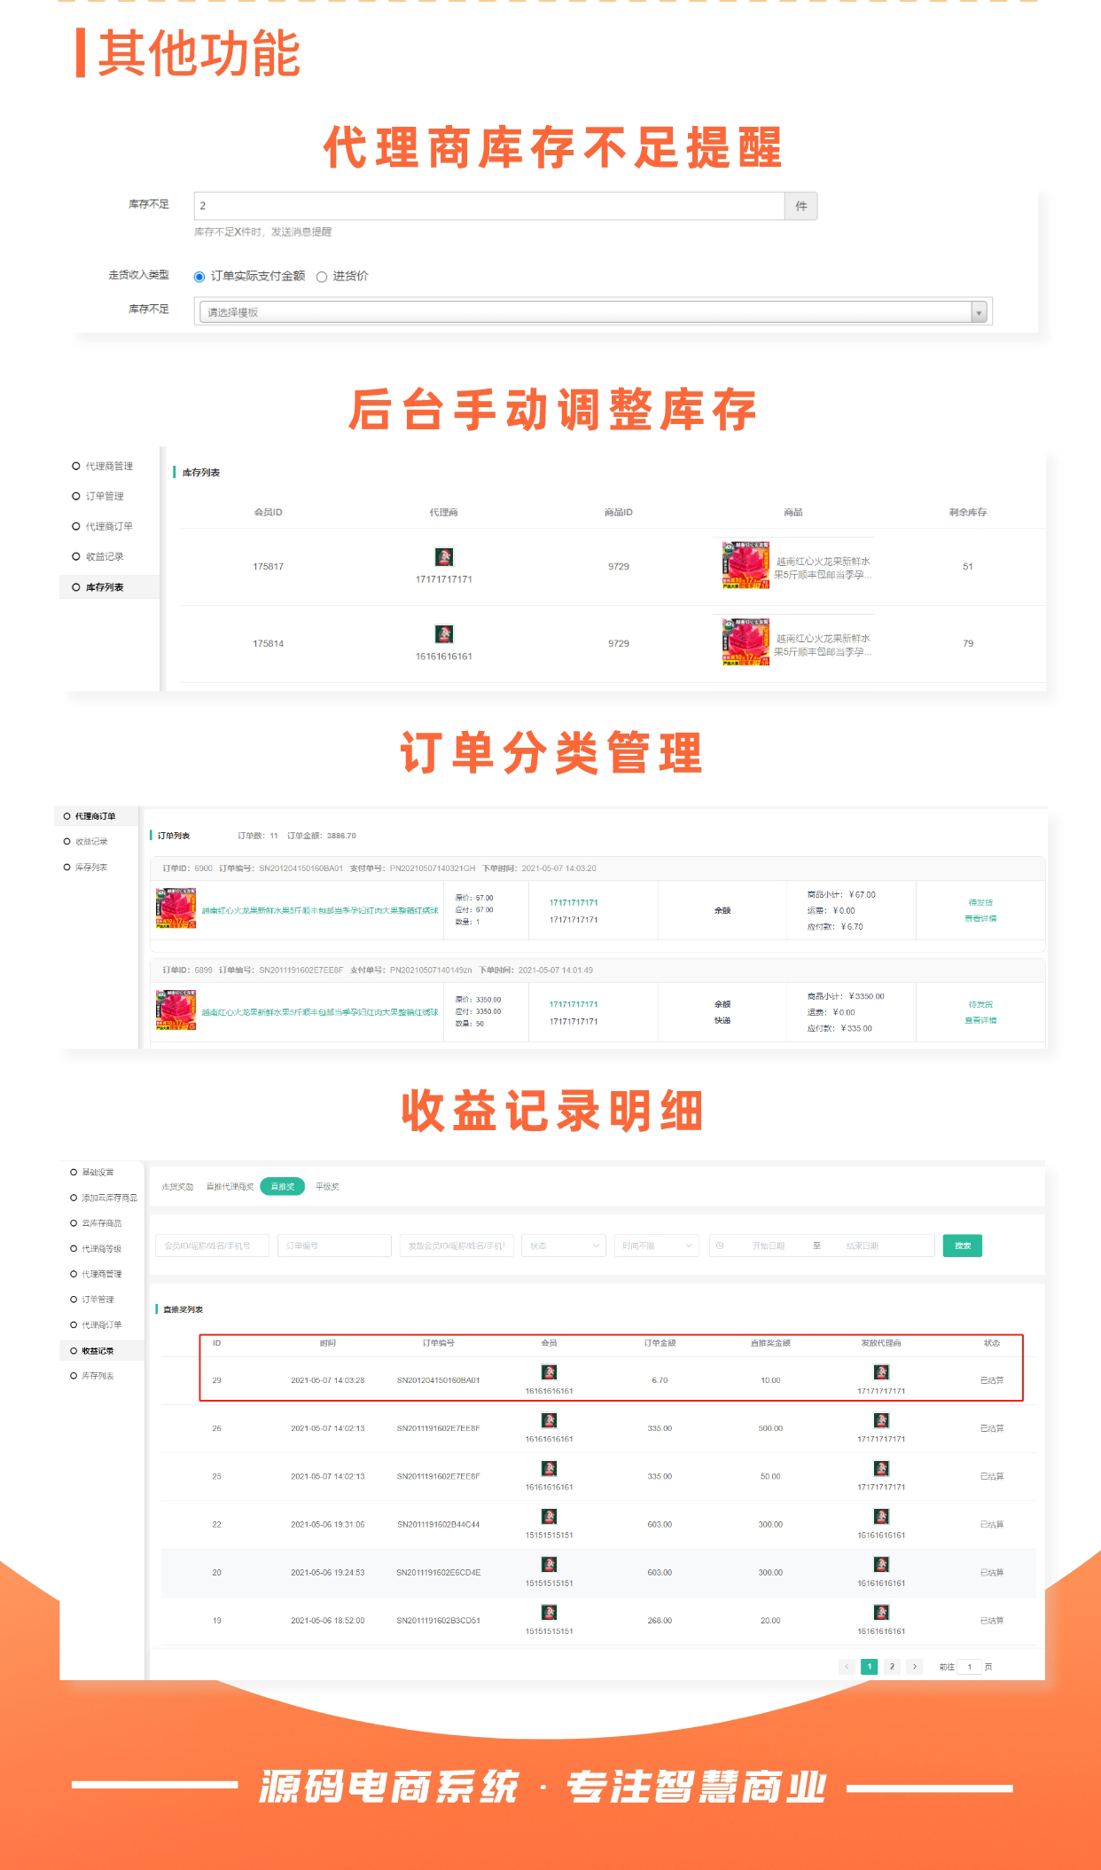Select the active 直推奖 tab
1101x1870 pixels.
coord(283,1186)
